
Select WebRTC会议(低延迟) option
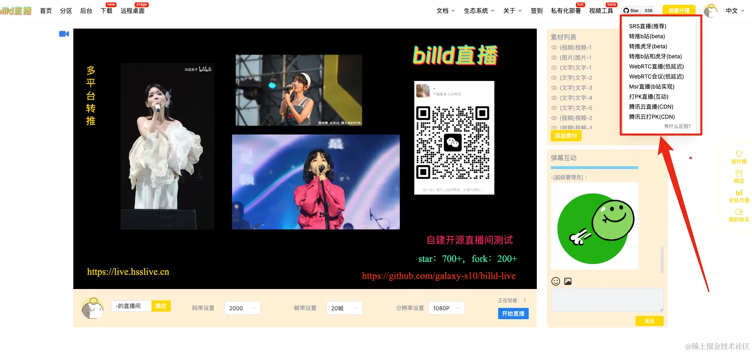click(656, 76)
